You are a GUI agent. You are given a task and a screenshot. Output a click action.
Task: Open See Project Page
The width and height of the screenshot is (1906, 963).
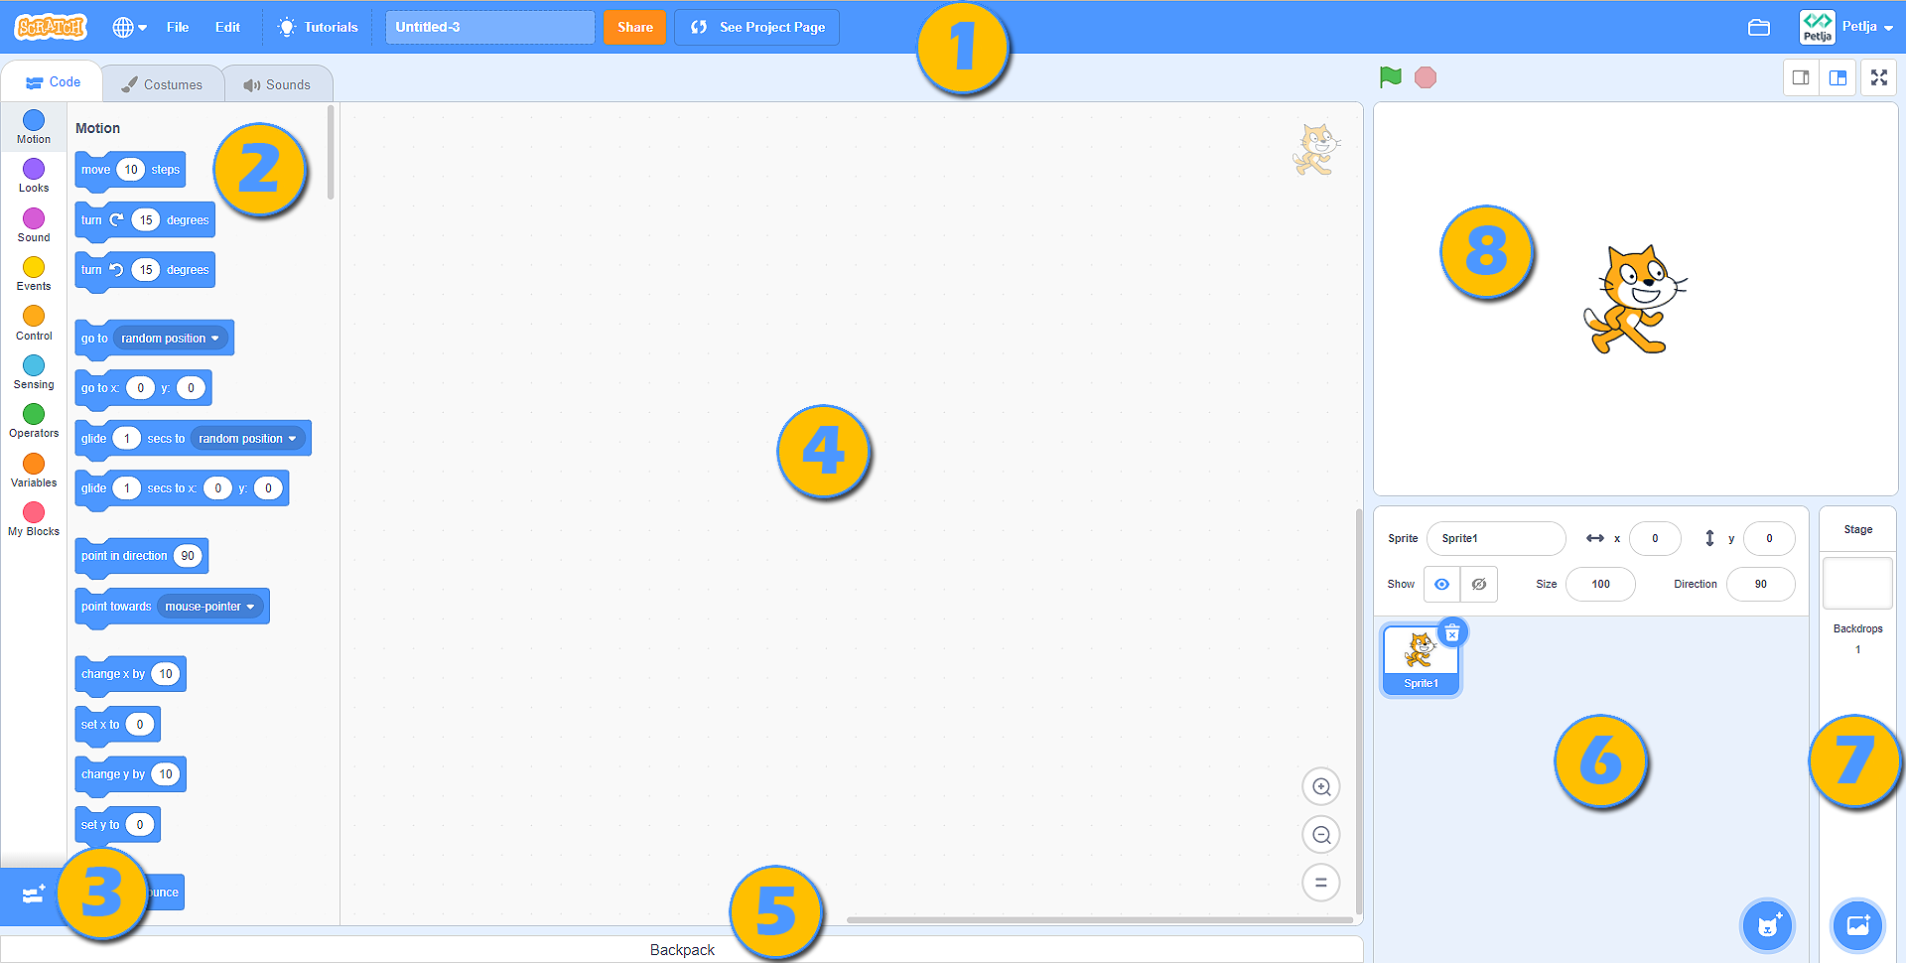click(x=756, y=28)
